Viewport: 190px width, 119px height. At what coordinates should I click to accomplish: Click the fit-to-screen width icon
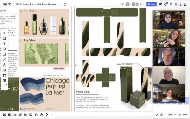tap(170, 115)
